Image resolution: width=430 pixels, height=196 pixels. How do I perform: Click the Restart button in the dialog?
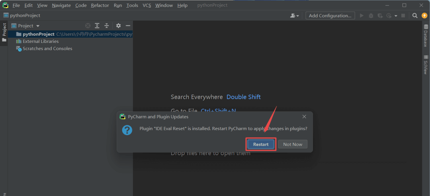pos(261,144)
